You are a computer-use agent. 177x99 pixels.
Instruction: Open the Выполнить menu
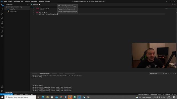(34, 1)
